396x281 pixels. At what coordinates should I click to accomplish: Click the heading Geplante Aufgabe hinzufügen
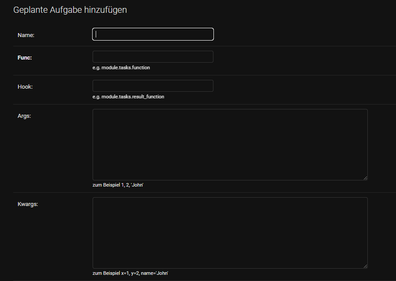(70, 9)
